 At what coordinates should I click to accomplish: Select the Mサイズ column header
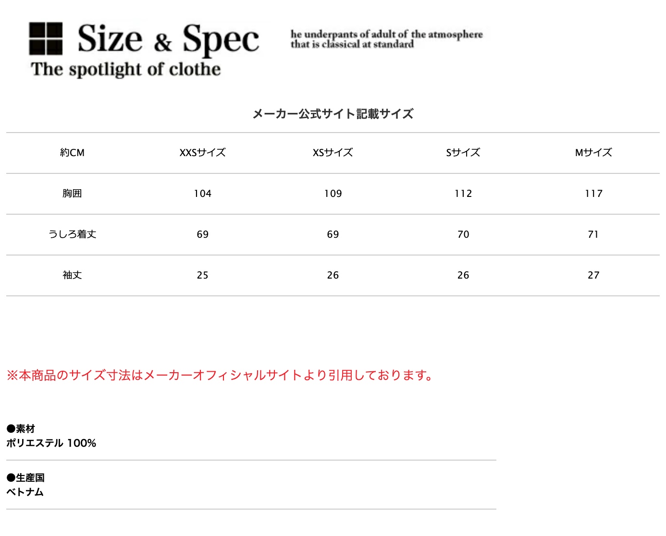[593, 153]
